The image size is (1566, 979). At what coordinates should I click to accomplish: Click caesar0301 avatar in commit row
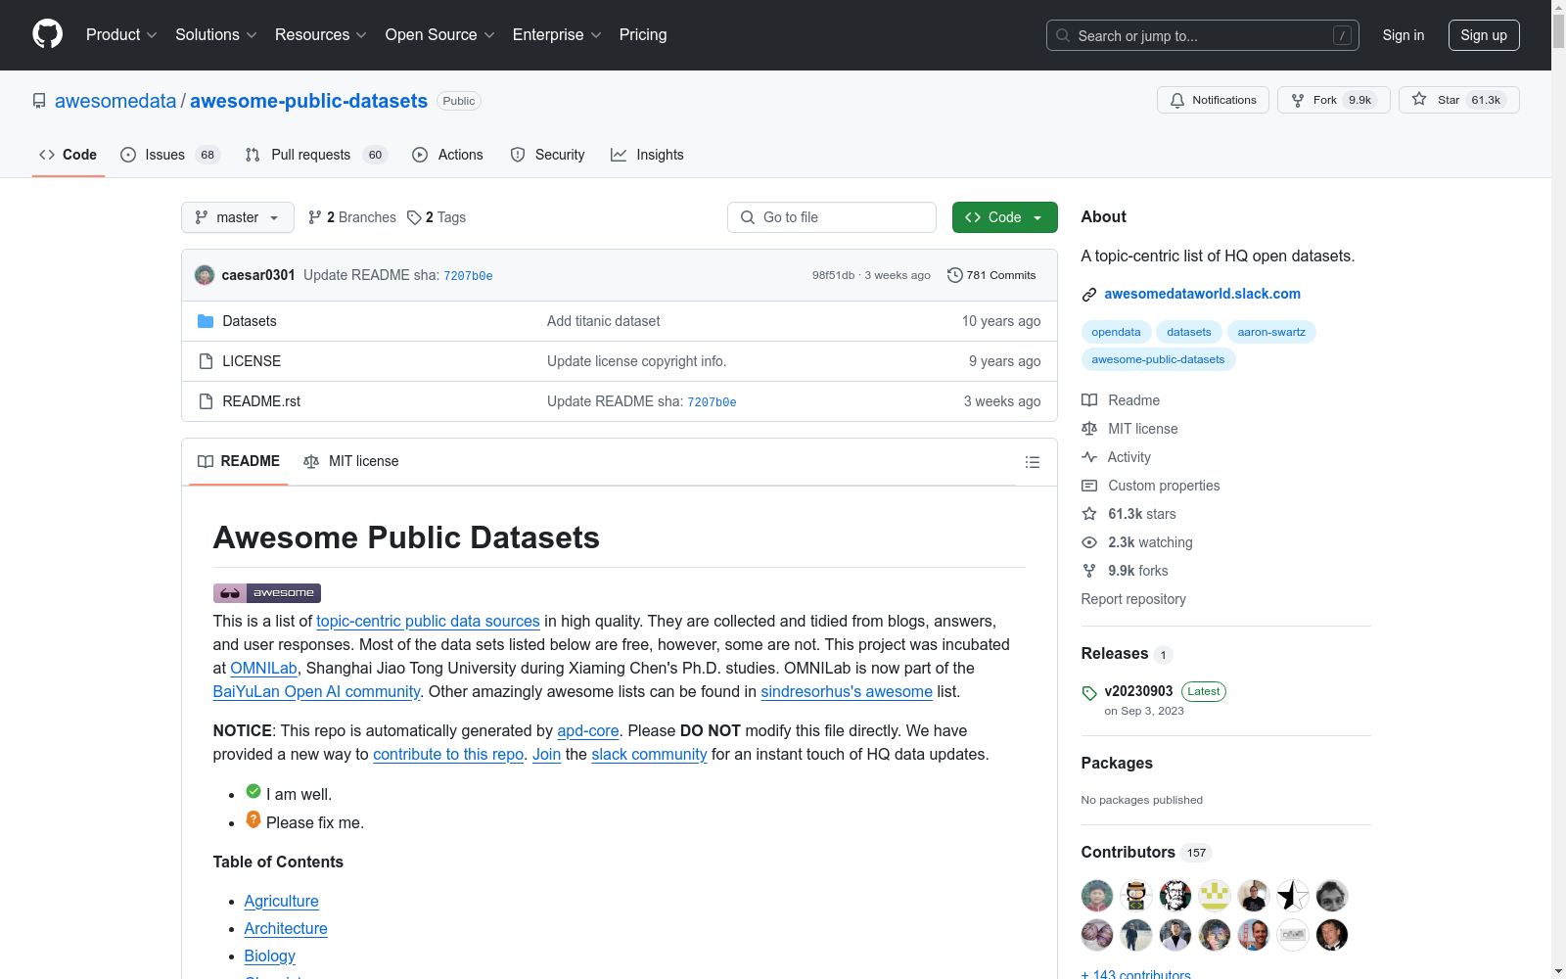click(x=205, y=275)
